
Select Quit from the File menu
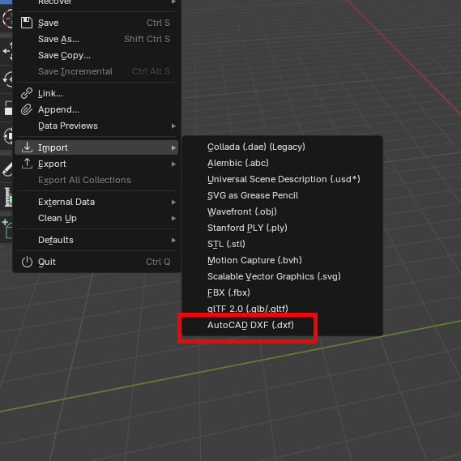click(96, 262)
